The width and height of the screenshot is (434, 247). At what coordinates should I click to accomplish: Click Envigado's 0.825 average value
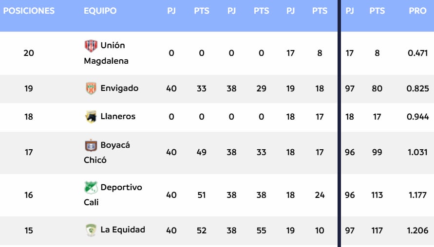pyautogui.click(x=418, y=88)
